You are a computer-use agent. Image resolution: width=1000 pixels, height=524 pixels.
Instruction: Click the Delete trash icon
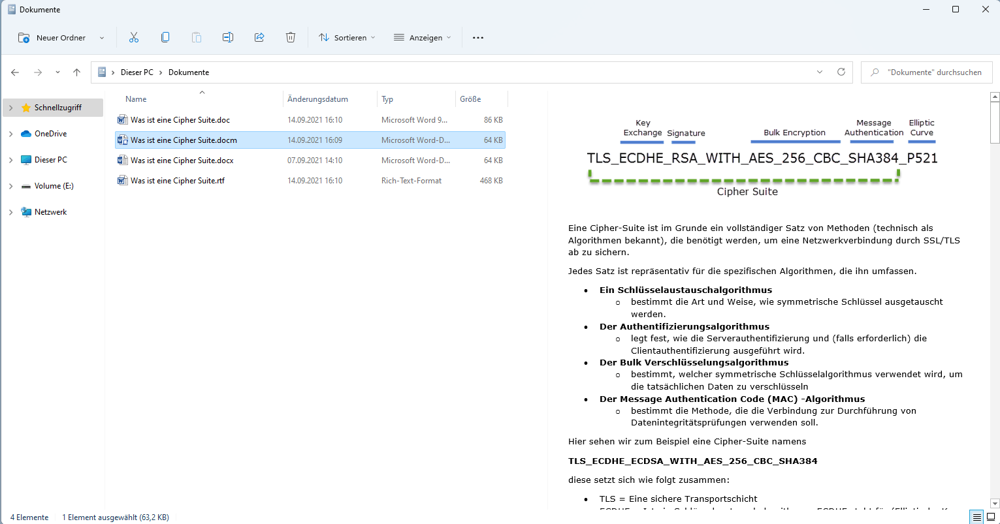291,38
